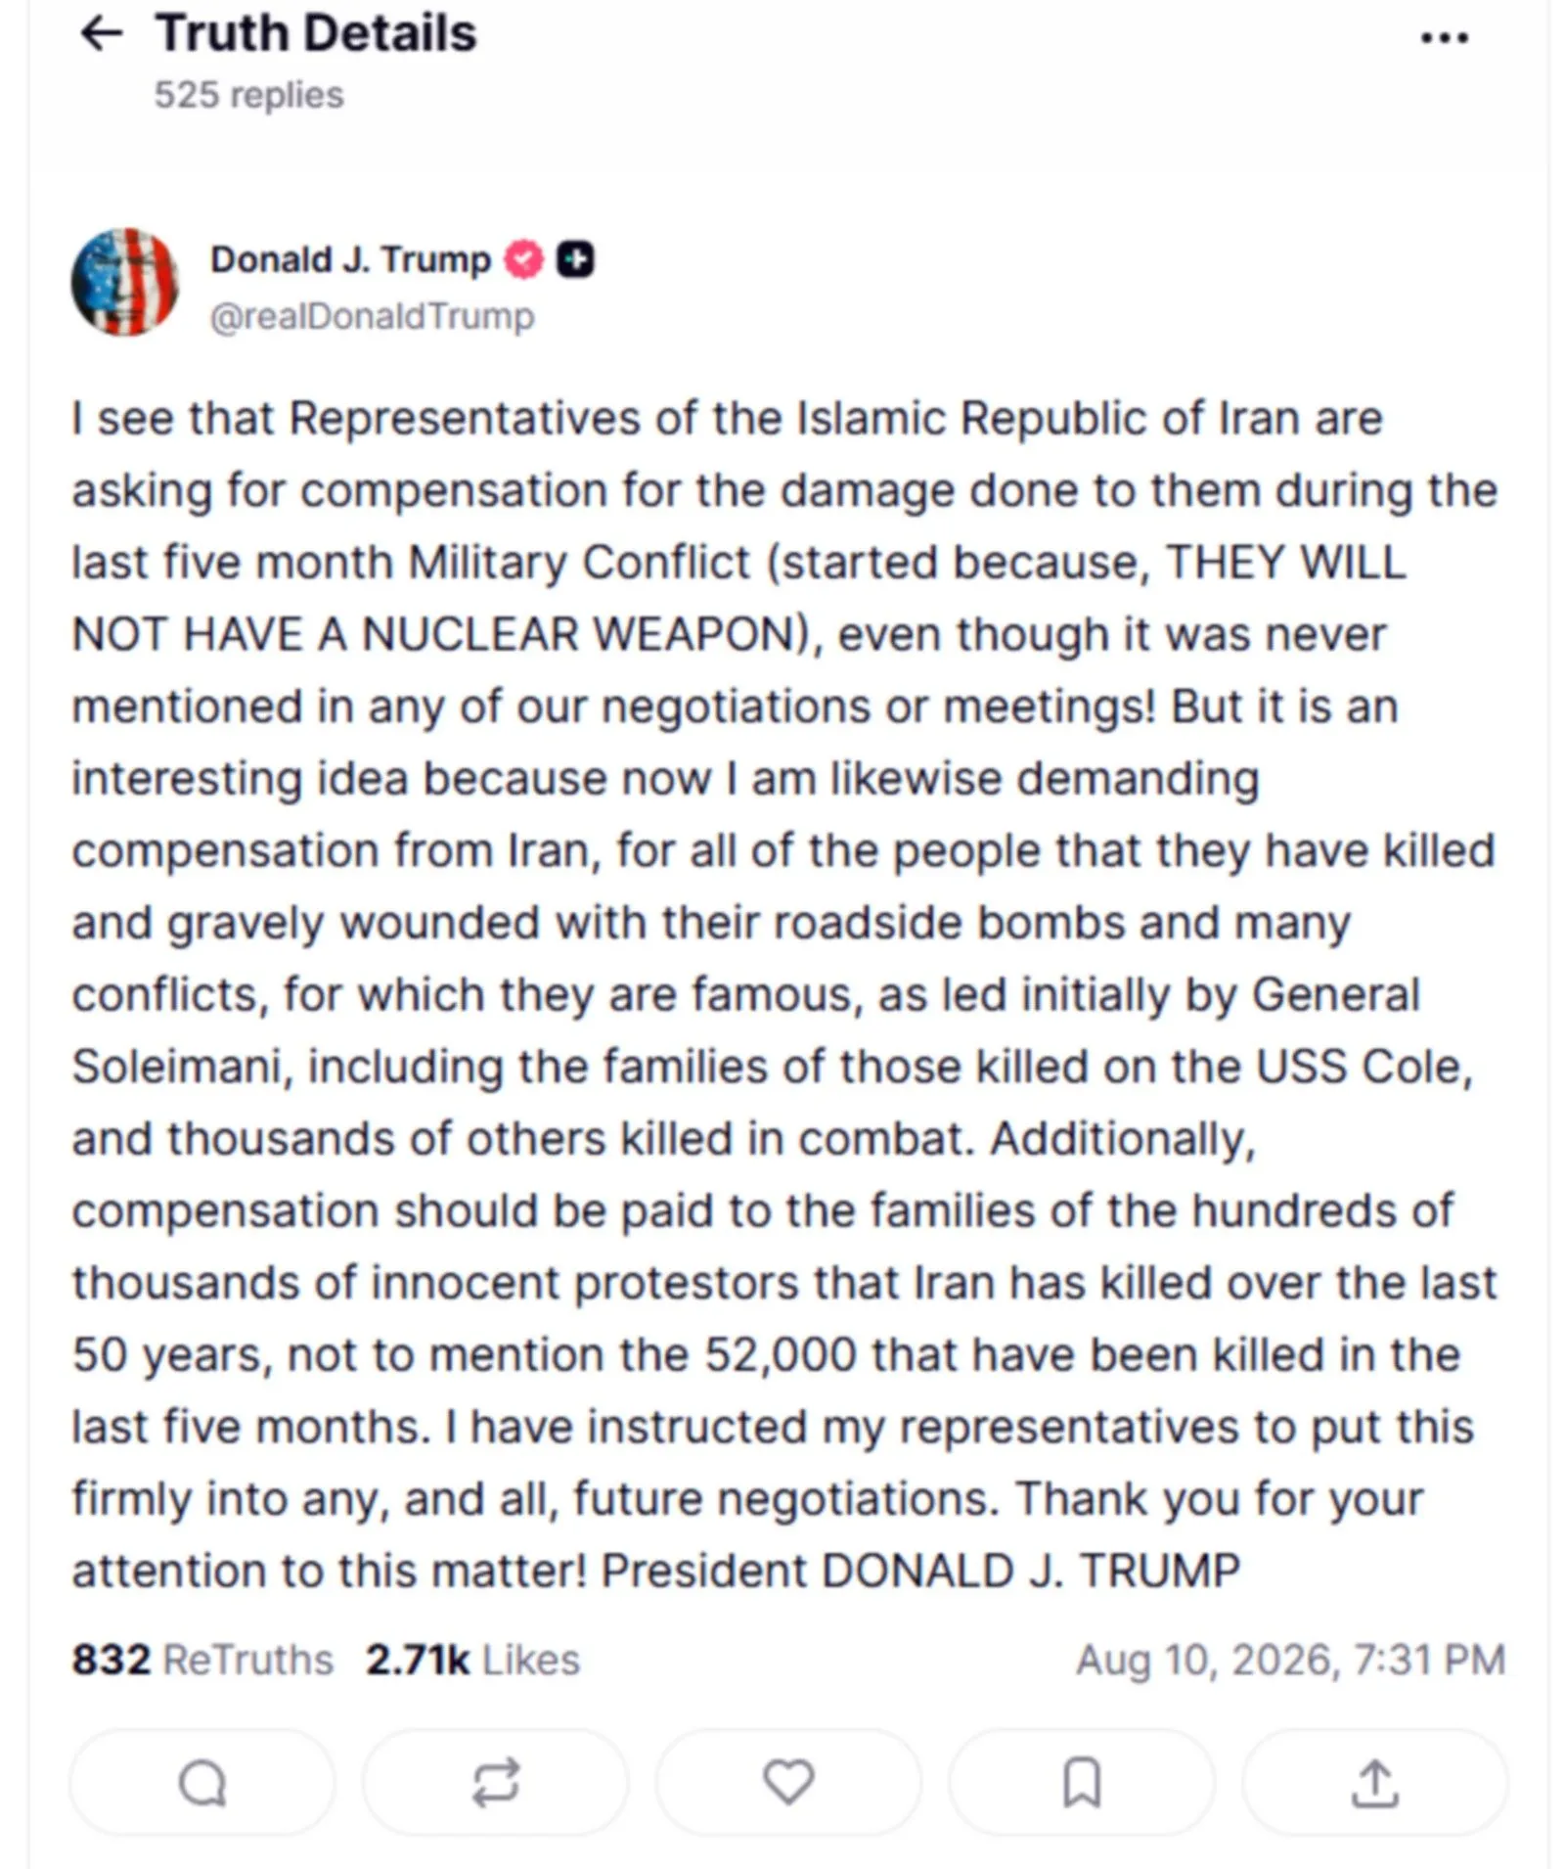The height and width of the screenshot is (1869, 1565).
Task: Open the flag-themed profile avatar
Action: click(124, 282)
